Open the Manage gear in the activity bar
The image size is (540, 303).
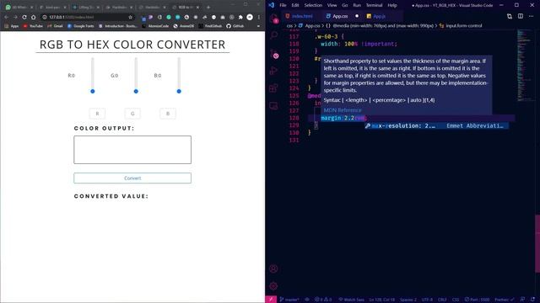(273, 286)
